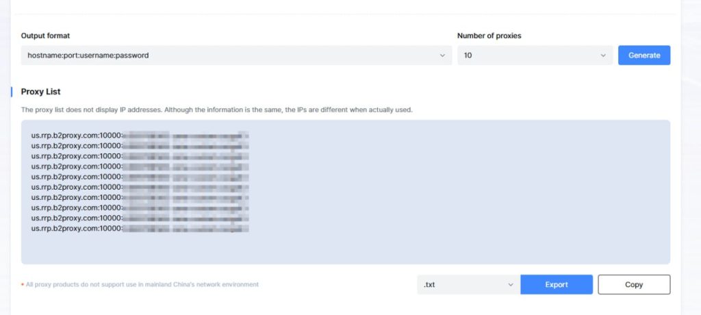
Task: Click the Number of proxies label
Action: point(489,36)
